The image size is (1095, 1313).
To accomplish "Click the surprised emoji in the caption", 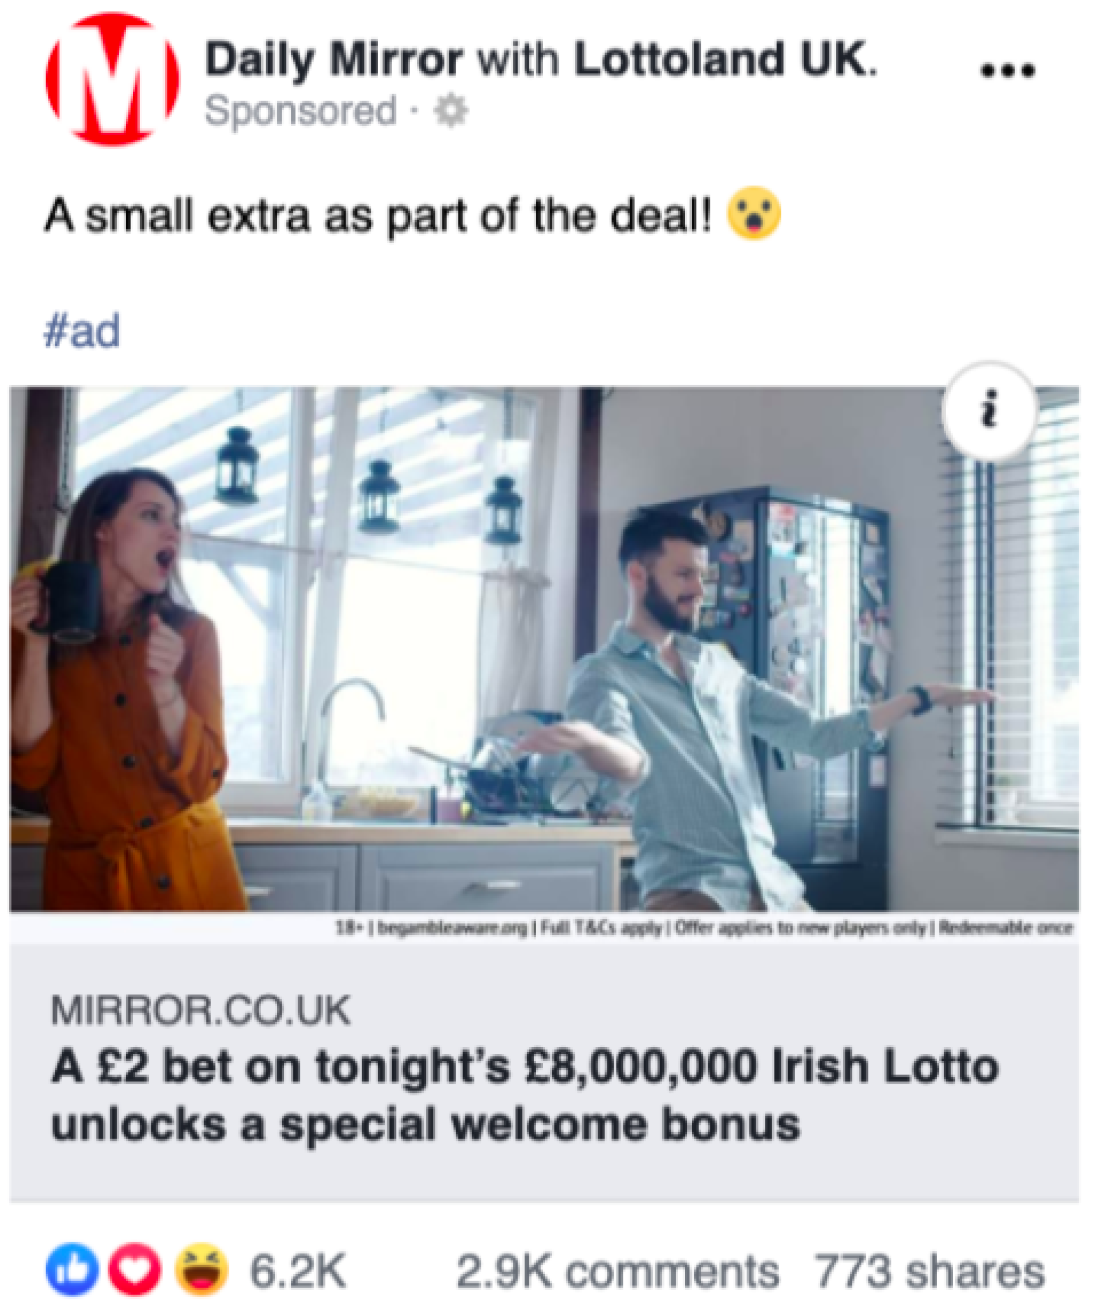I will [x=754, y=213].
